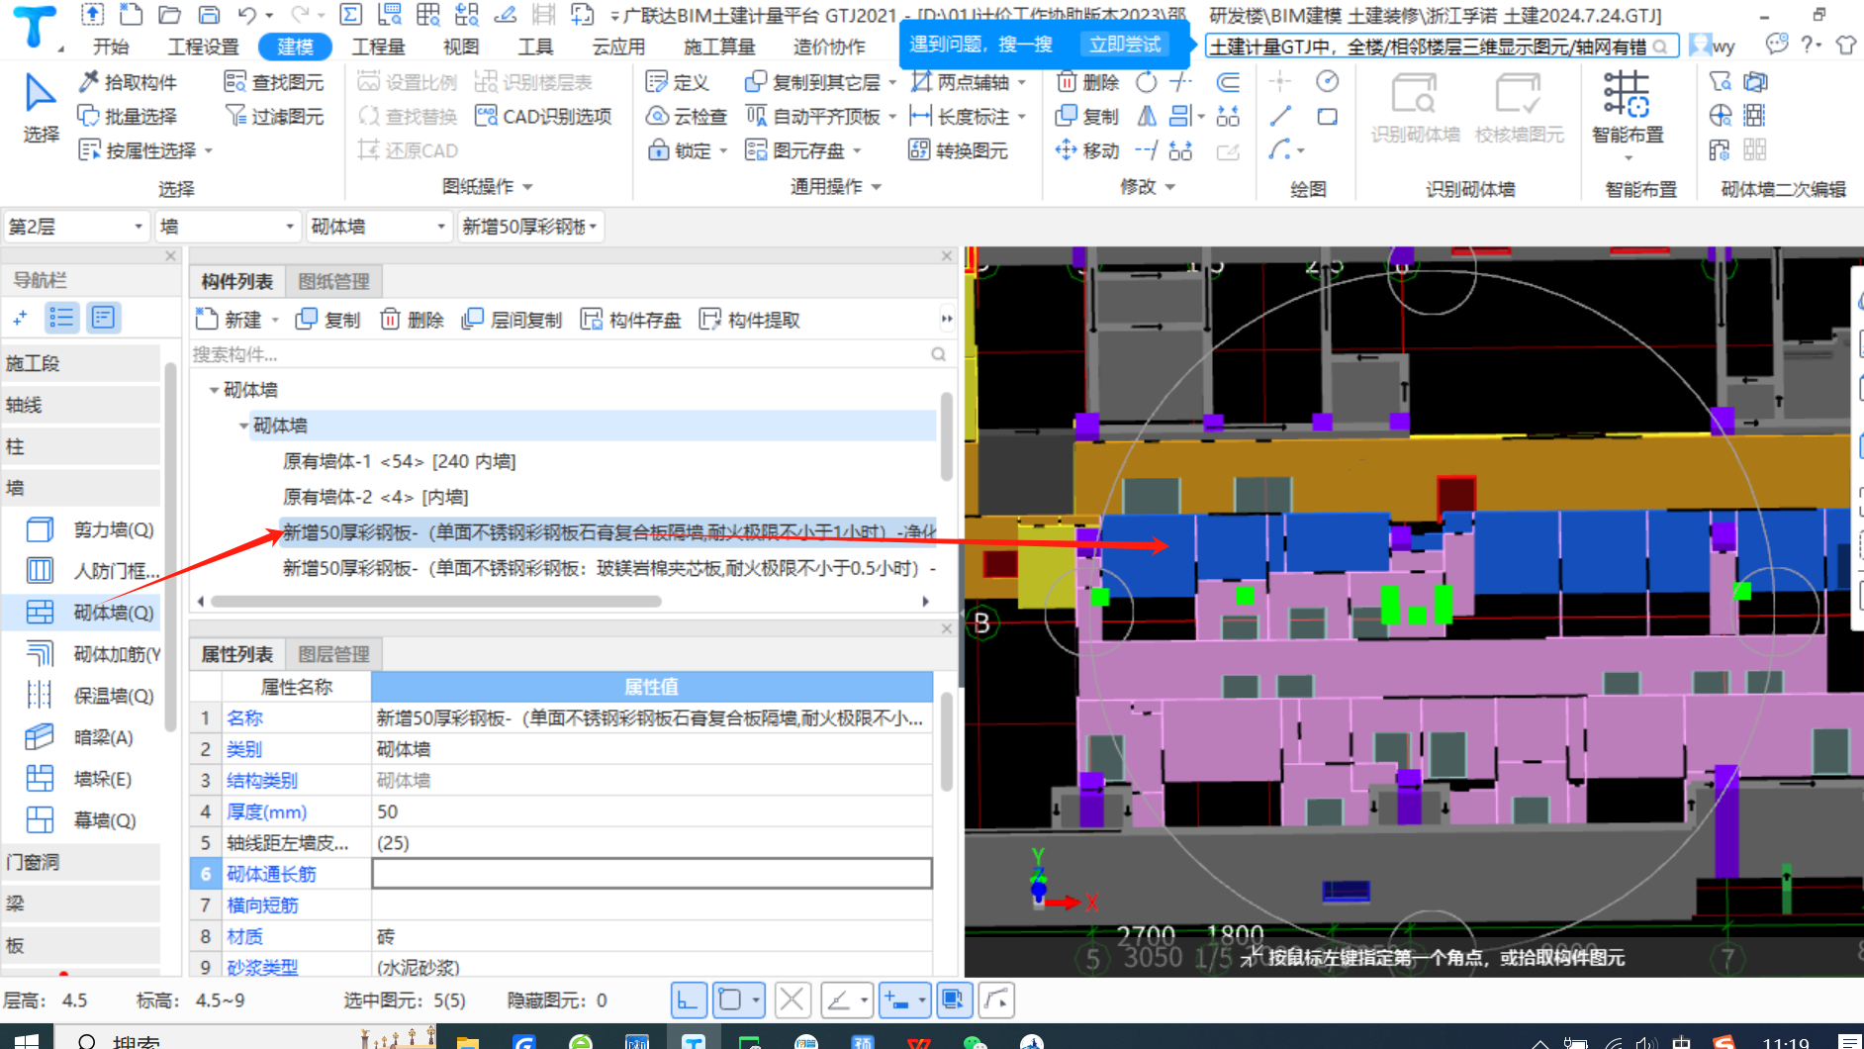Click the undo arrow icon
This screenshot has height=1049, width=1864.
pyautogui.click(x=247, y=15)
